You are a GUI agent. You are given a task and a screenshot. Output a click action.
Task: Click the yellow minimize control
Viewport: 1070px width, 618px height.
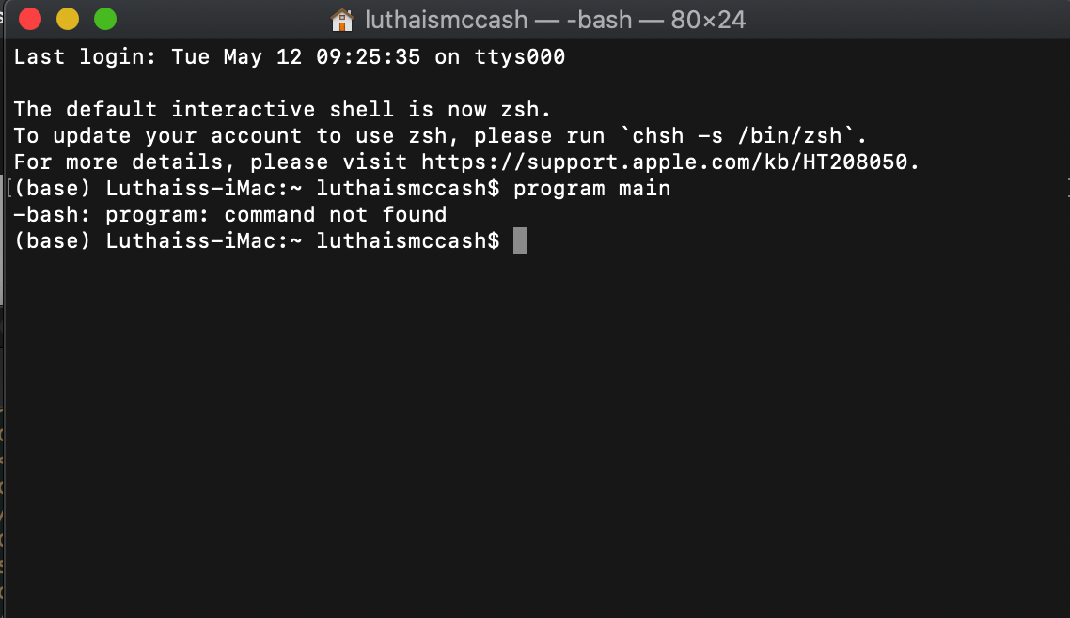[67, 17]
